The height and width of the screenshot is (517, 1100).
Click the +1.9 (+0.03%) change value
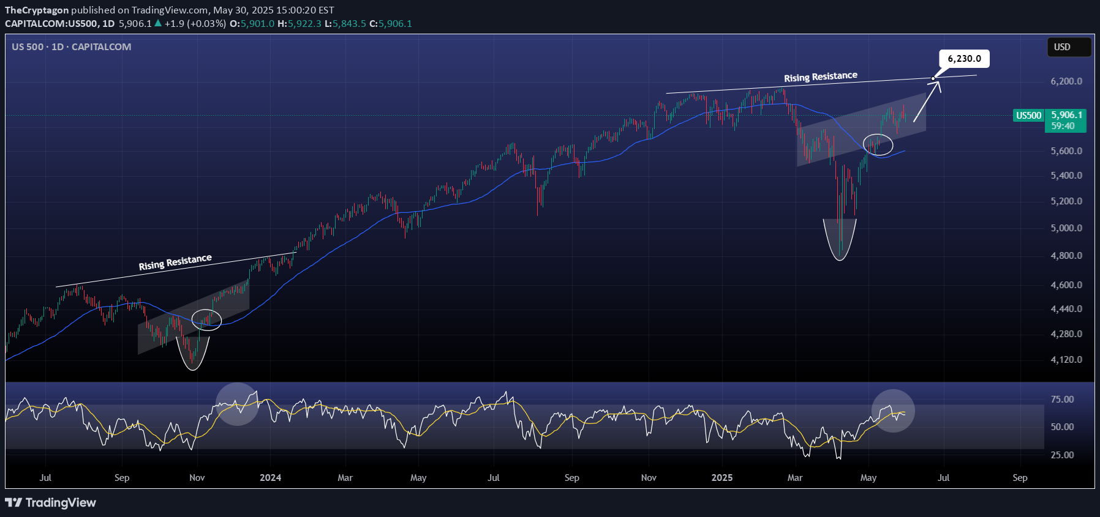[195, 23]
